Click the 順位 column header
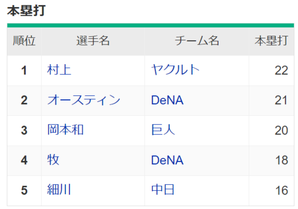 pos(24,41)
